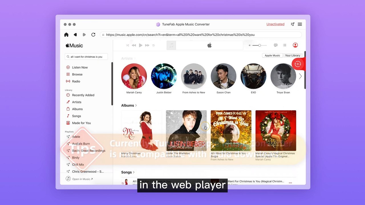This screenshot has width=365, height=205.
Task: Show lyrics with the speech bubble icon
Action: click(x=275, y=45)
